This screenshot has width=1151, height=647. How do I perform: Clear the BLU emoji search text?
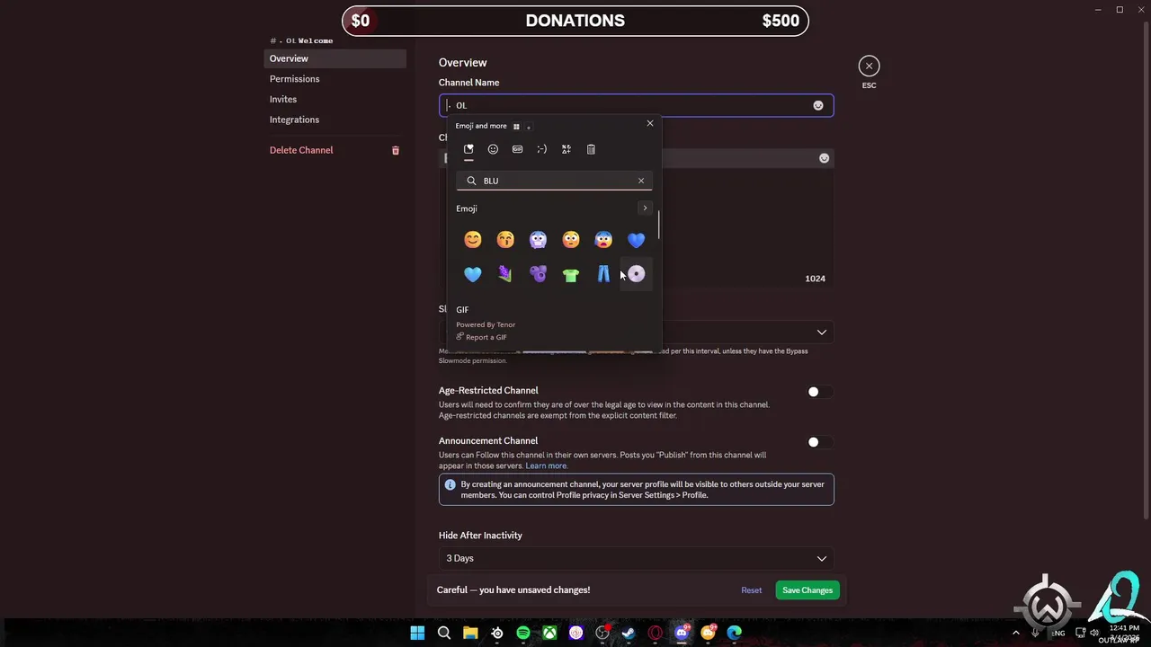point(641,181)
